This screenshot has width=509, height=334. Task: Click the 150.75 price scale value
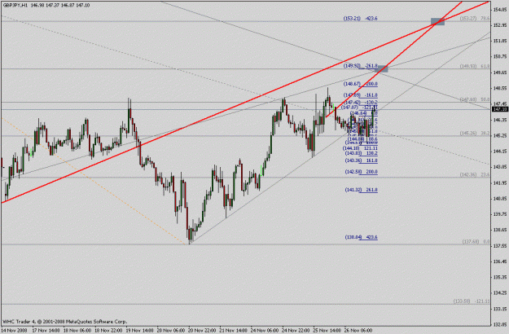(x=500, y=57)
